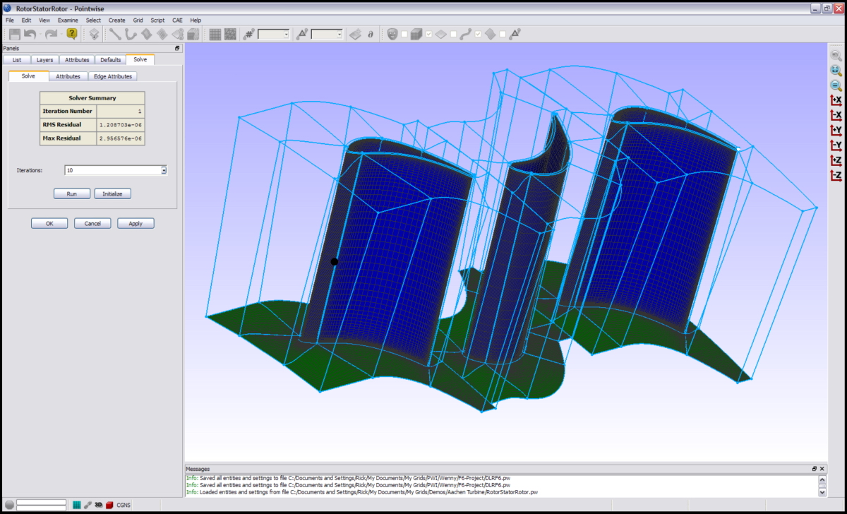
Task: Click the red cube icon in status bar
Action: (x=109, y=505)
